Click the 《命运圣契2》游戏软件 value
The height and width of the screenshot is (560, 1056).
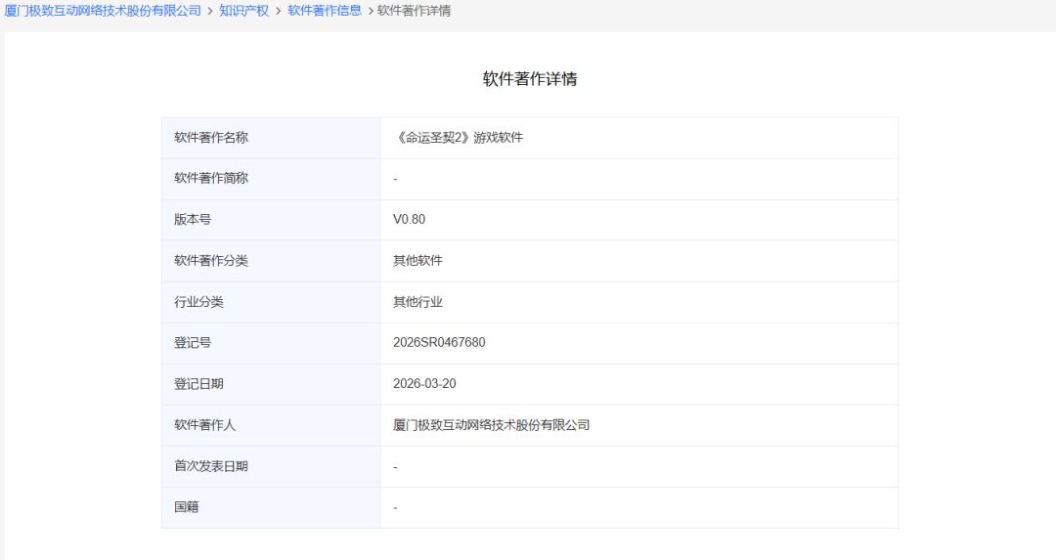point(458,138)
